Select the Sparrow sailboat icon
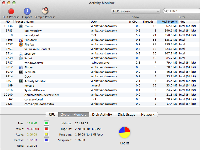The image size is (200, 150). coord(21,54)
